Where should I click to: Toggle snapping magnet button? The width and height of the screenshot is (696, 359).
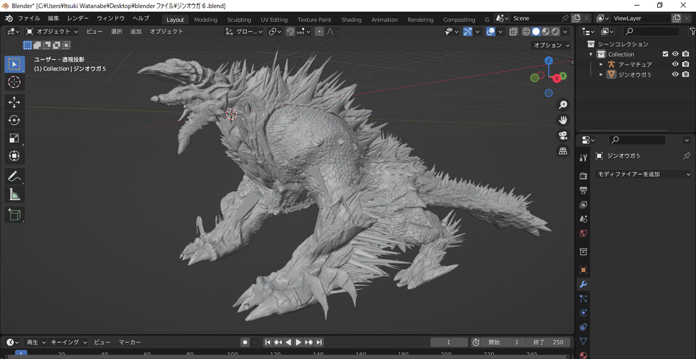[x=291, y=32]
